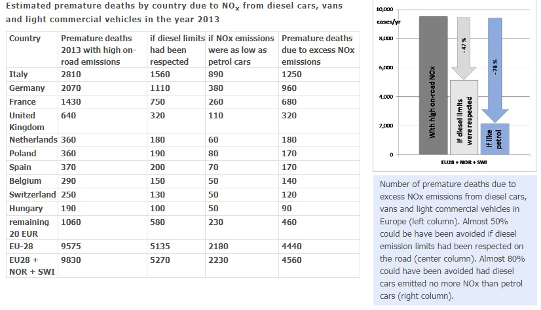Image resolution: width=541 pixels, height=310 pixels.
Task: Click the 580 value for remaining countries
Action: (157, 222)
